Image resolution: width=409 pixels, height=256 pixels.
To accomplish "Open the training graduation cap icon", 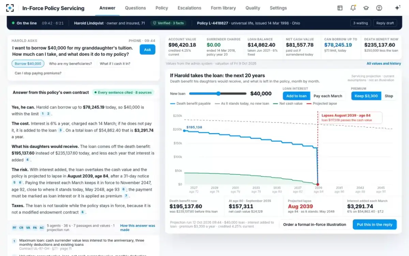I will click(x=366, y=8).
